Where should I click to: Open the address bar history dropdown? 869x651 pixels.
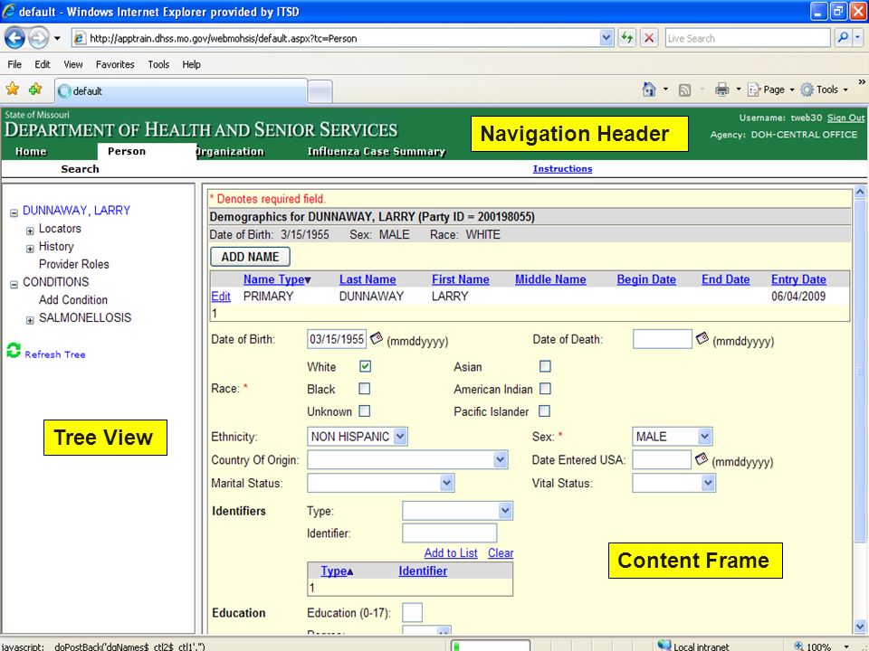click(606, 38)
